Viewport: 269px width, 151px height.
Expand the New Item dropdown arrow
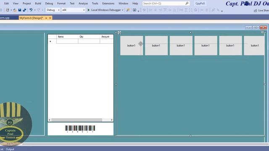coord(11,10)
